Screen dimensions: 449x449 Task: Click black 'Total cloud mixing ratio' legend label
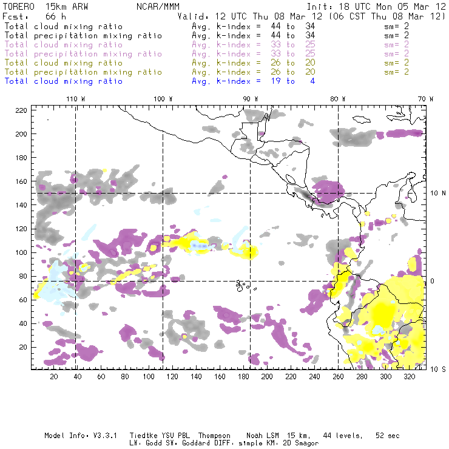click(x=64, y=26)
